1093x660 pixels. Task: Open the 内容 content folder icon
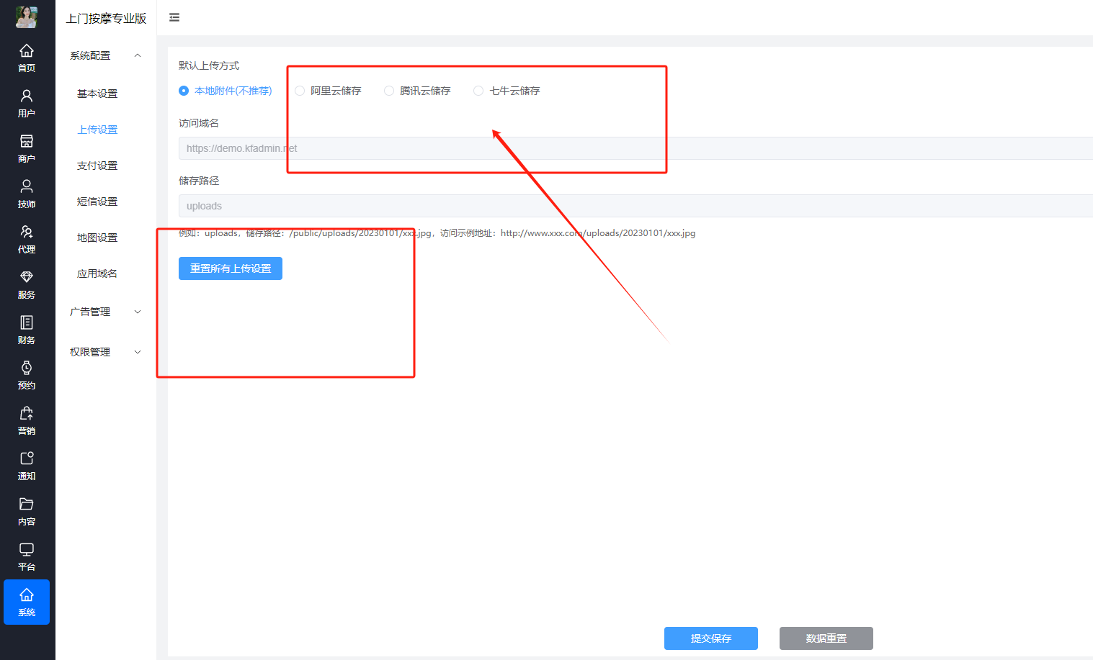[x=27, y=512]
